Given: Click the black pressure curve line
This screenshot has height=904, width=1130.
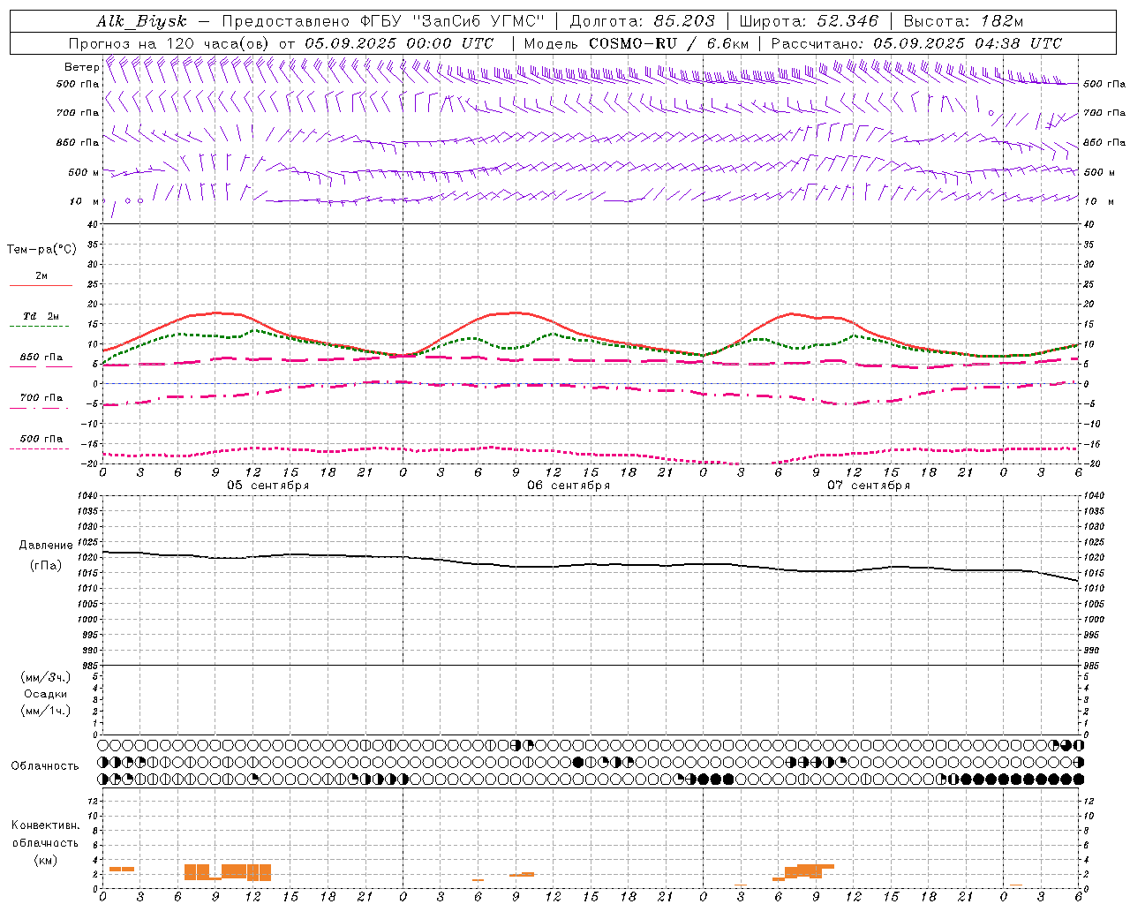Looking at the screenshot, I should [x=590, y=565].
